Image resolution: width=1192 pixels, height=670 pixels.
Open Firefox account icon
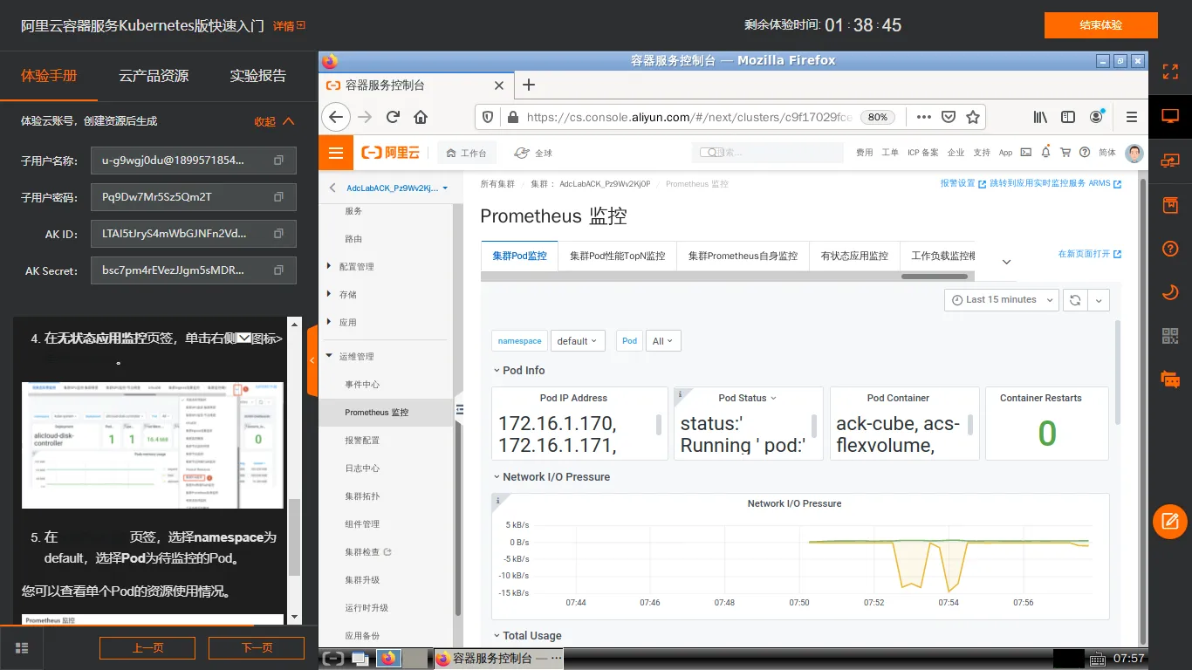1097,117
